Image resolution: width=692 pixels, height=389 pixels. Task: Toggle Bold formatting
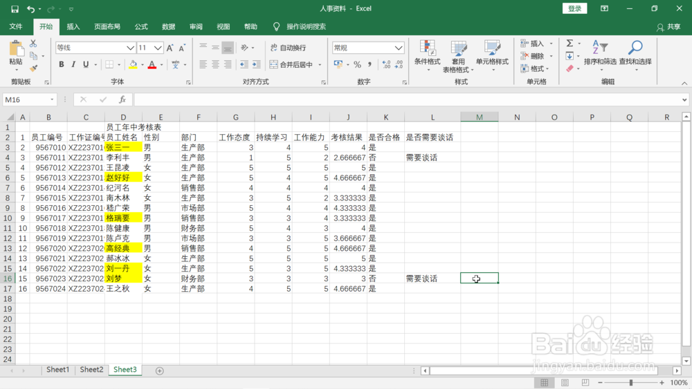(x=62, y=64)
